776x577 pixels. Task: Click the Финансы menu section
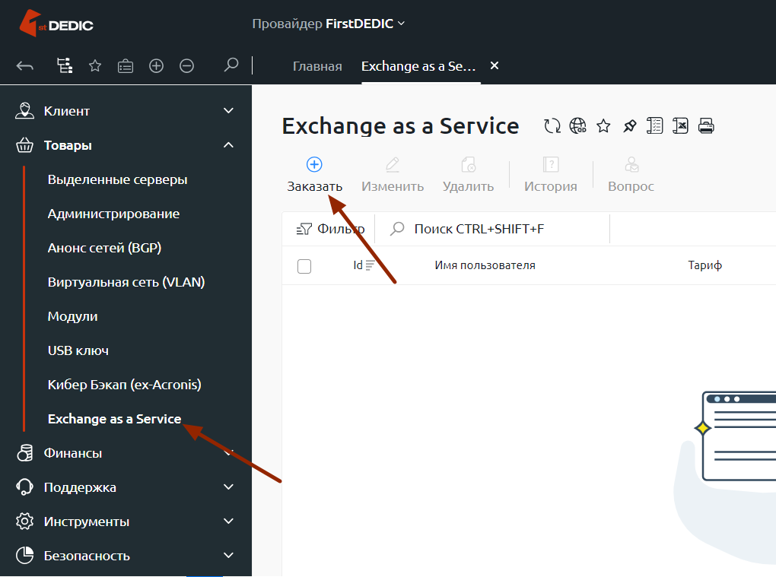coord(126,453)
